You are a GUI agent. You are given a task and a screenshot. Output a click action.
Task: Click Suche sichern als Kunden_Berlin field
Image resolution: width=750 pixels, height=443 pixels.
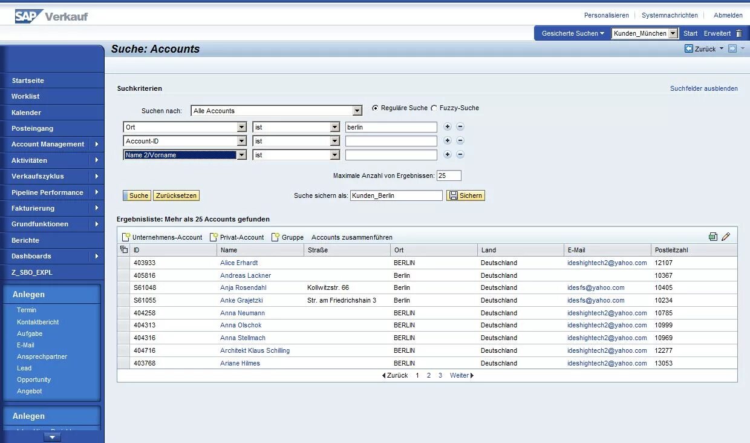coord(396,195)
